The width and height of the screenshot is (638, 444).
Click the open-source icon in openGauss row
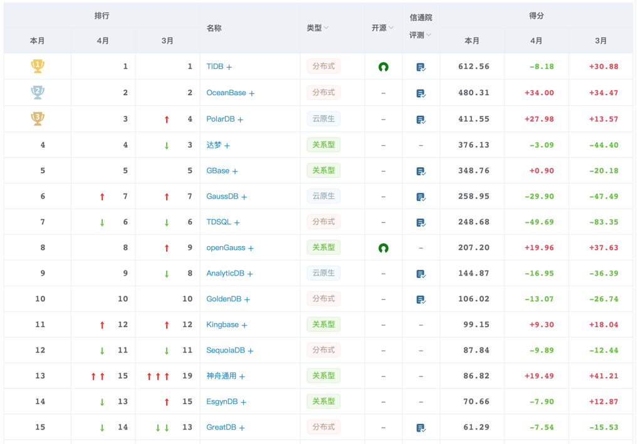(x=384, y=247)
